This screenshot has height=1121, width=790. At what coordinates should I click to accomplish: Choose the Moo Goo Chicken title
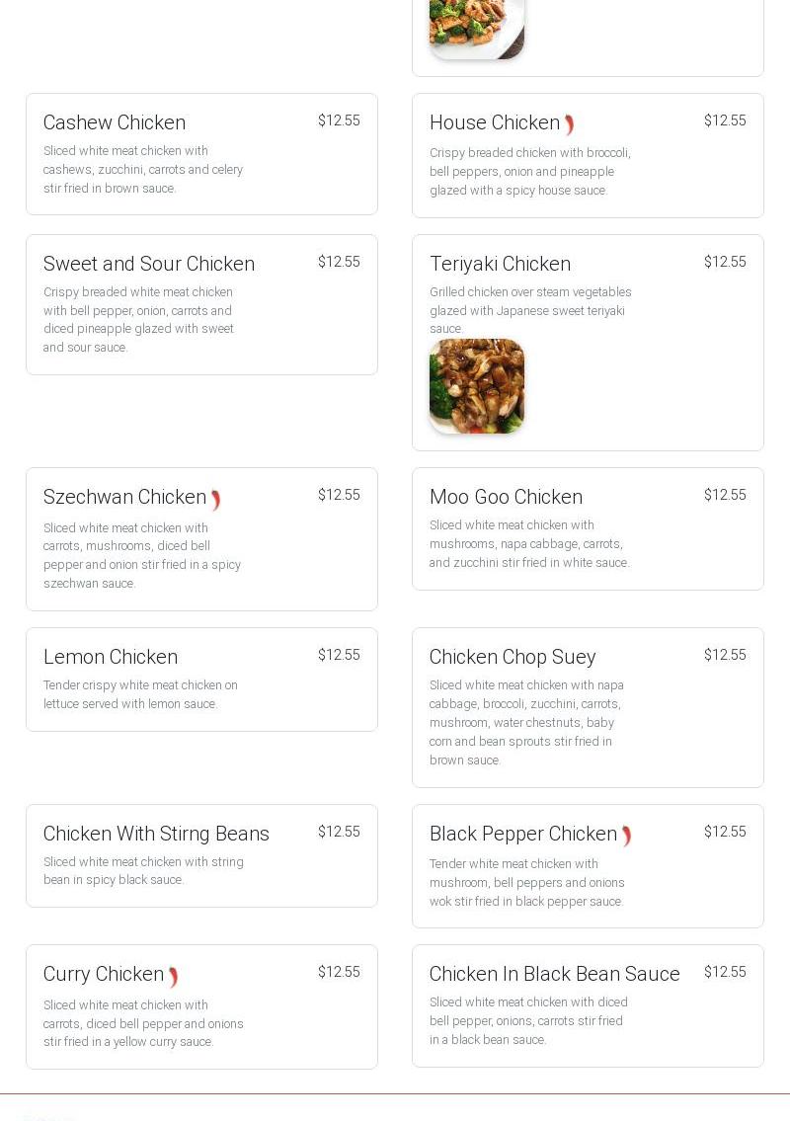pos(506,497)
